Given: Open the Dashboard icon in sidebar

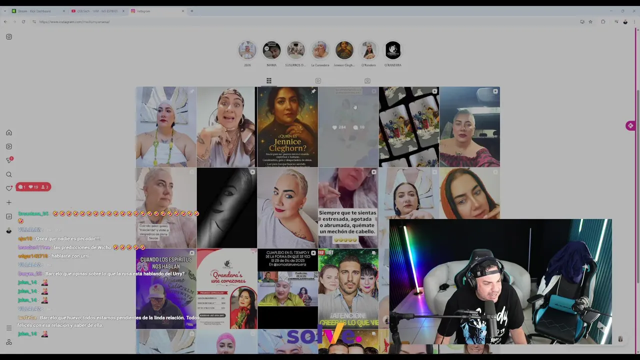Looking at the screenshot, I should (9, 216).
